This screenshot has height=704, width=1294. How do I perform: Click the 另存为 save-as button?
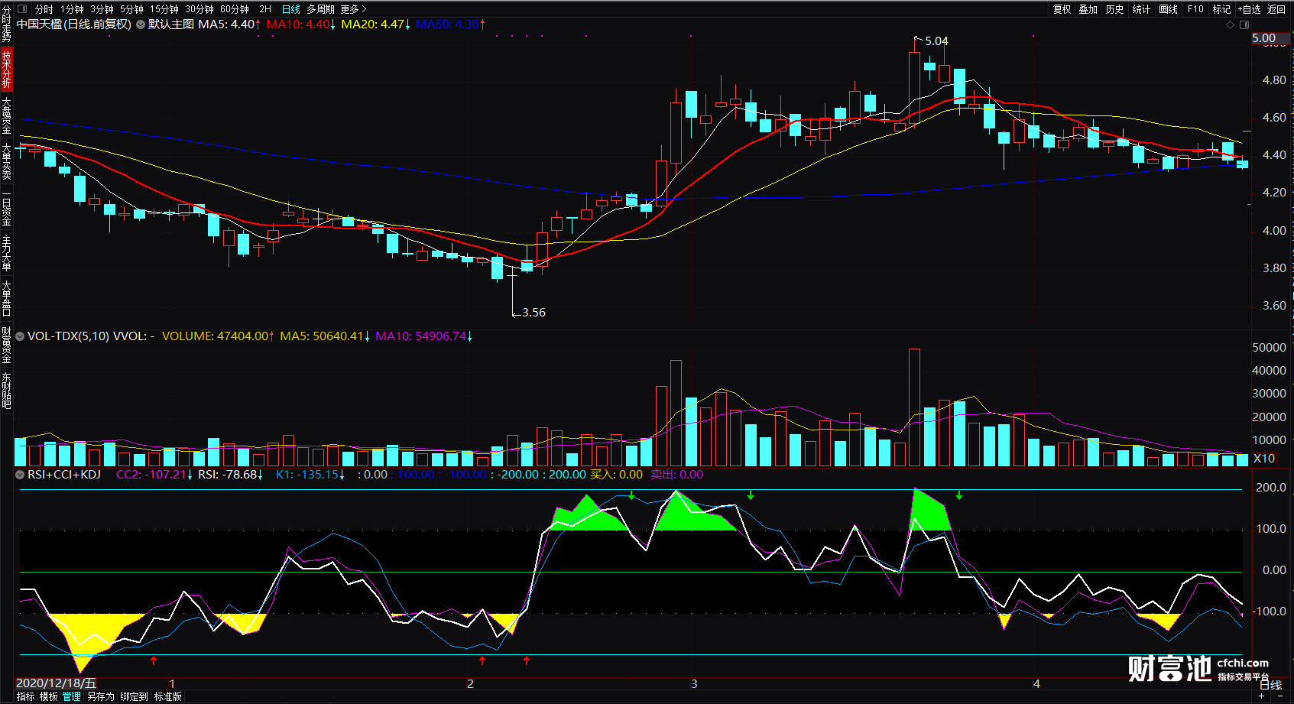pos(100,696)
